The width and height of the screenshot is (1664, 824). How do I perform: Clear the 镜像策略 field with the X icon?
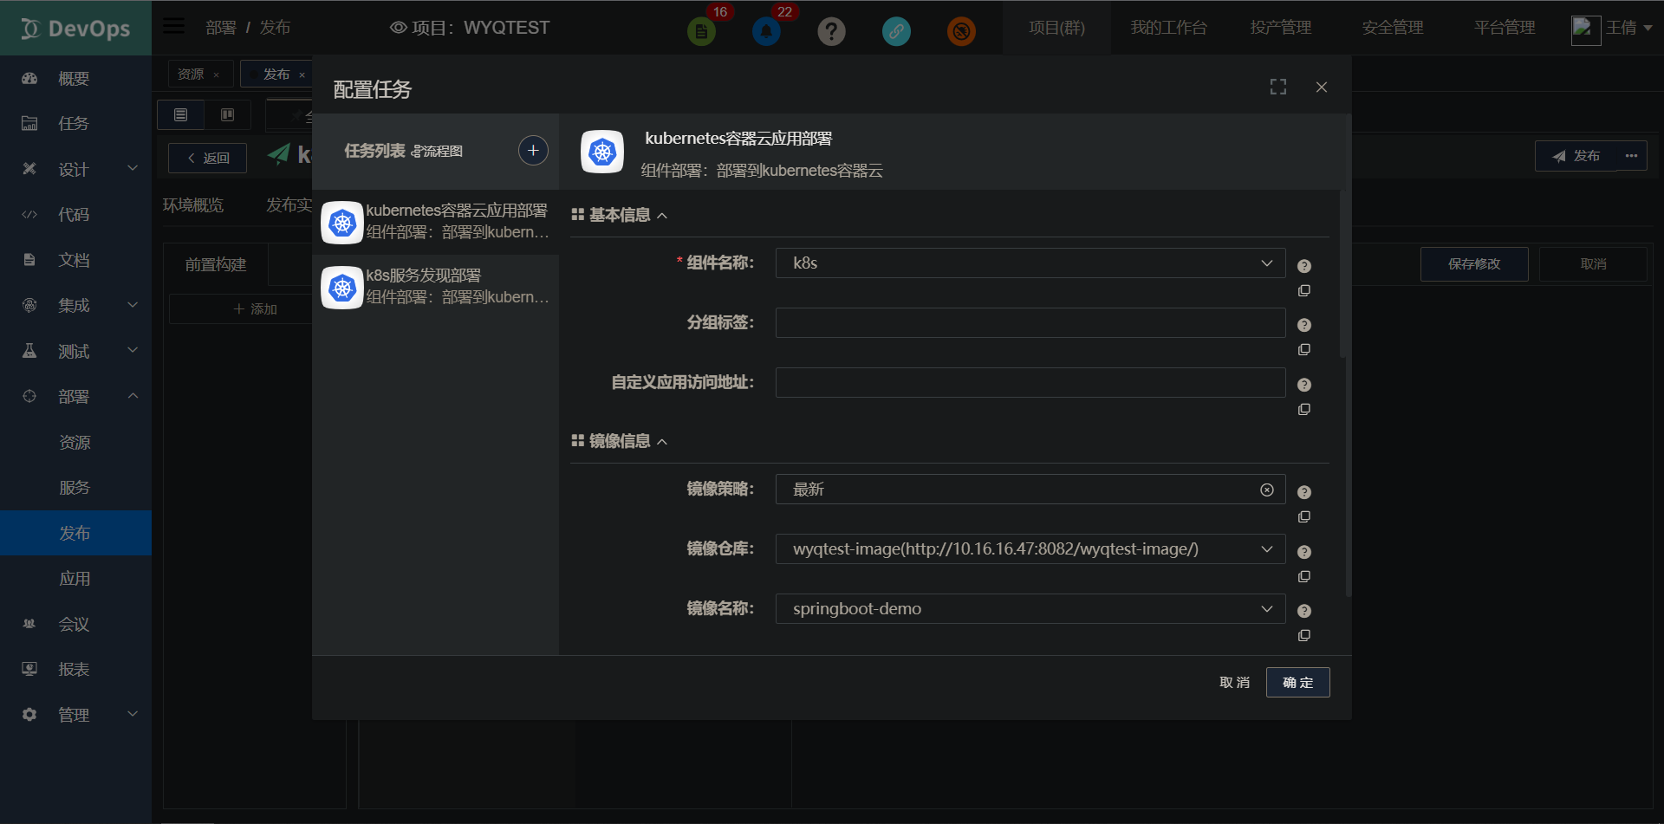[x=1266, y=489]
